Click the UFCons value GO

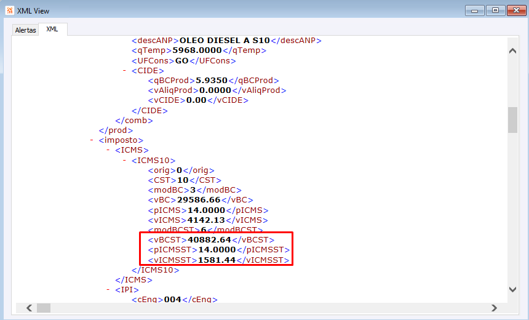[182, 61]
